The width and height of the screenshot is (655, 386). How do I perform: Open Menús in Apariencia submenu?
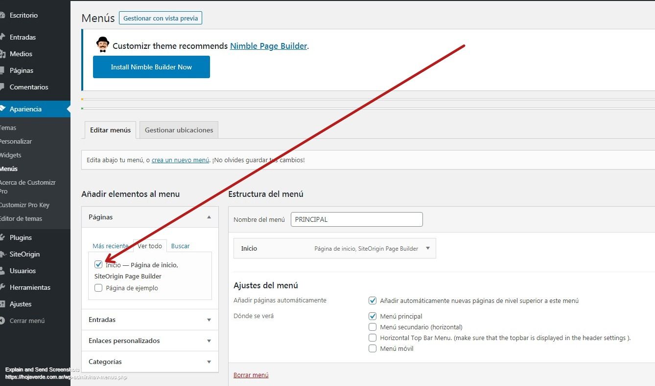pos(9,169)
